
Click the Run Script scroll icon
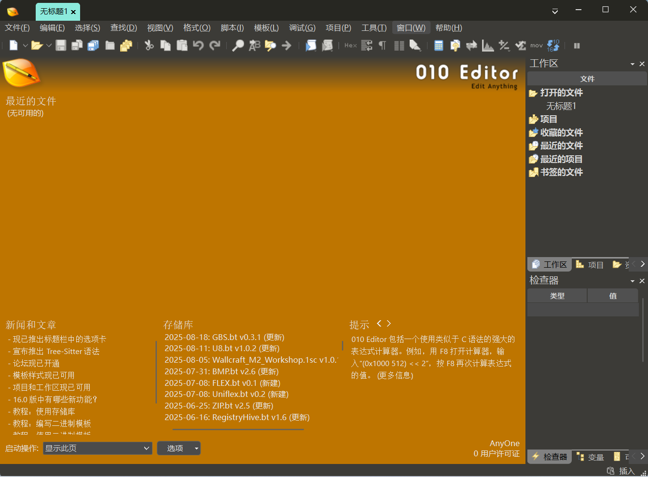pyautogui.click(x=311, y=45)
